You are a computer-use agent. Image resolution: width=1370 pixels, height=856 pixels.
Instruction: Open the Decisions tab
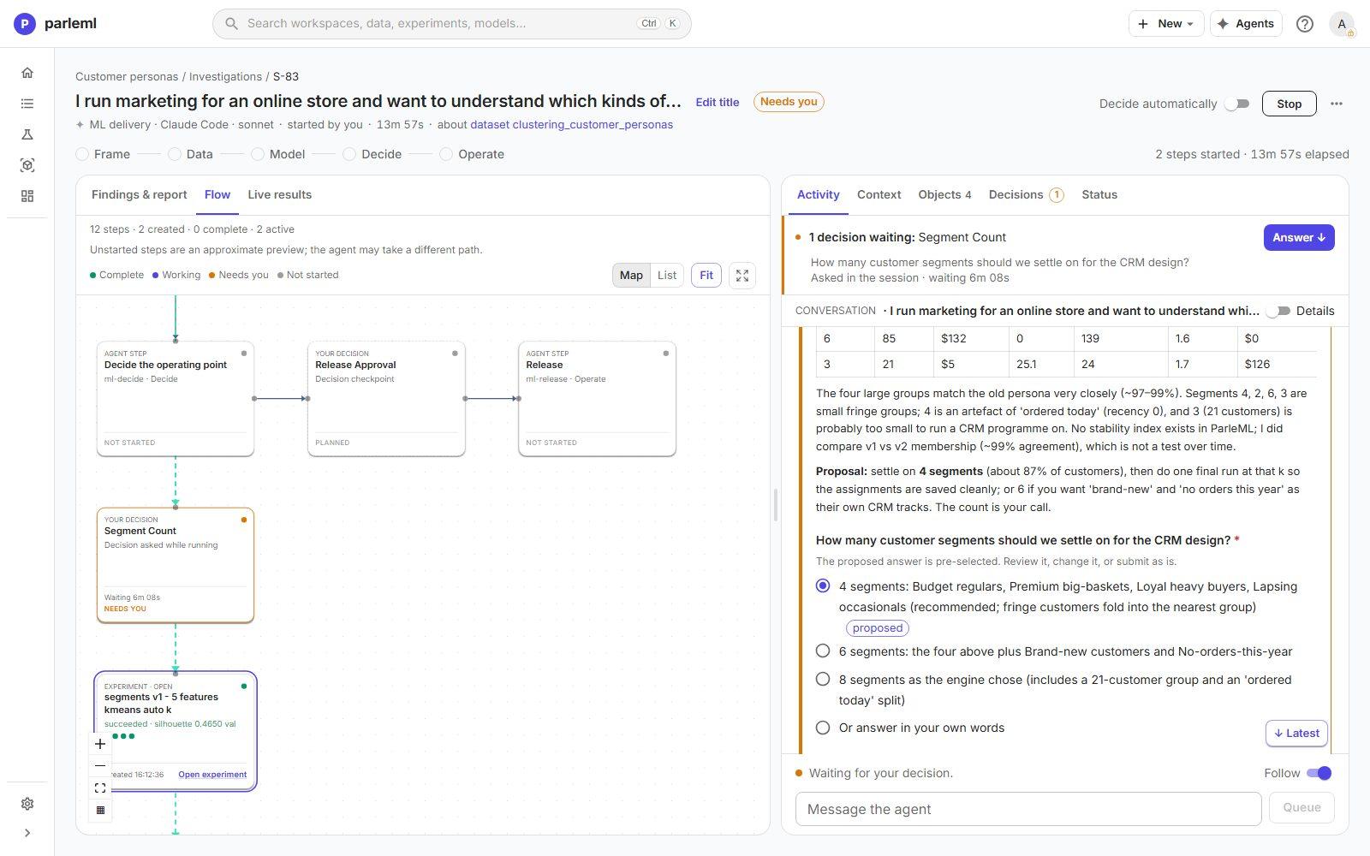tap(1026, 195)
